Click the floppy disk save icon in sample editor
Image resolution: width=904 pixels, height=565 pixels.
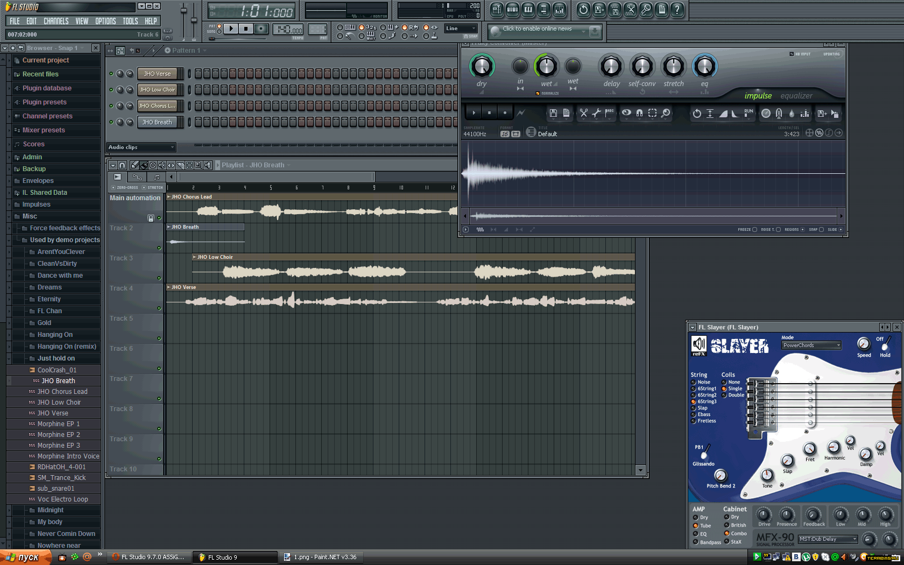click(x=553, y=113)
